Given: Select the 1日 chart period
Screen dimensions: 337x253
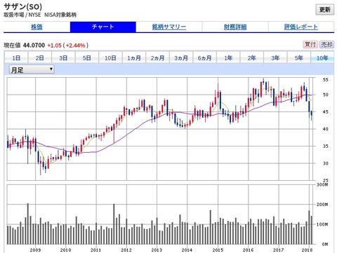Looking at the screenshot, I should pos(16,57).
